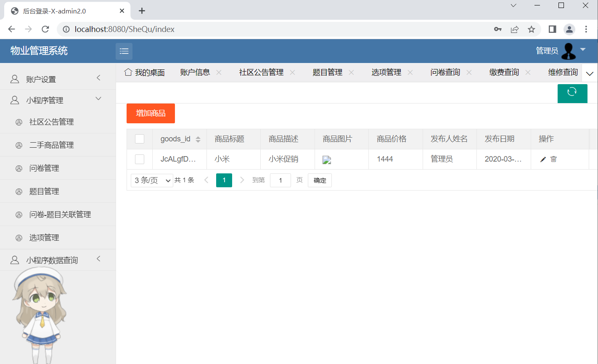598x364 pixels.
Task: Click the 增加商品 button
Action: [151, 113]
